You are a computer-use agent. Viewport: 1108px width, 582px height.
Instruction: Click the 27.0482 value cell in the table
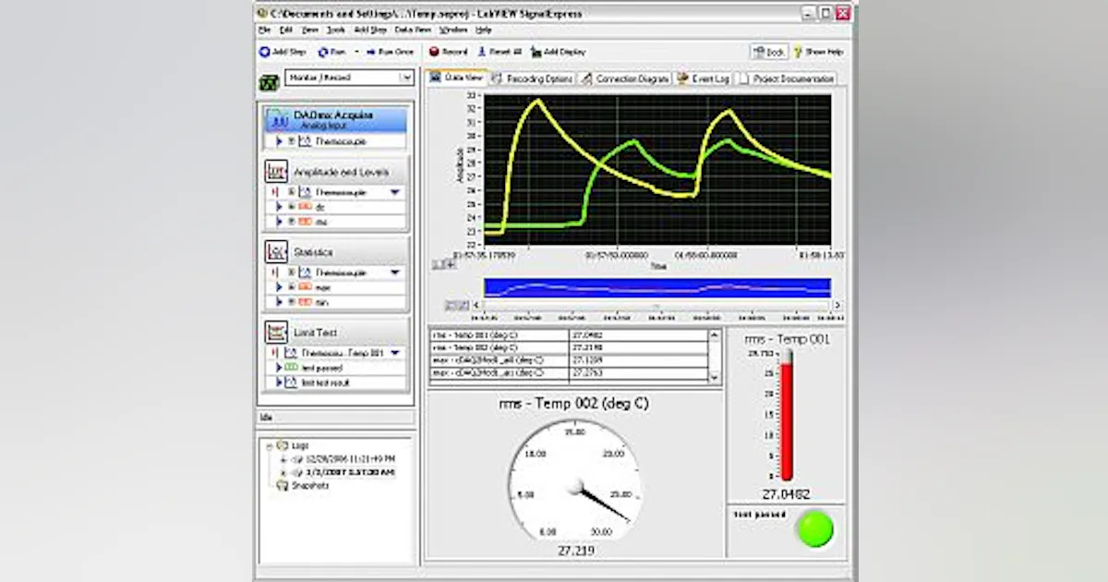click(638, 336)
